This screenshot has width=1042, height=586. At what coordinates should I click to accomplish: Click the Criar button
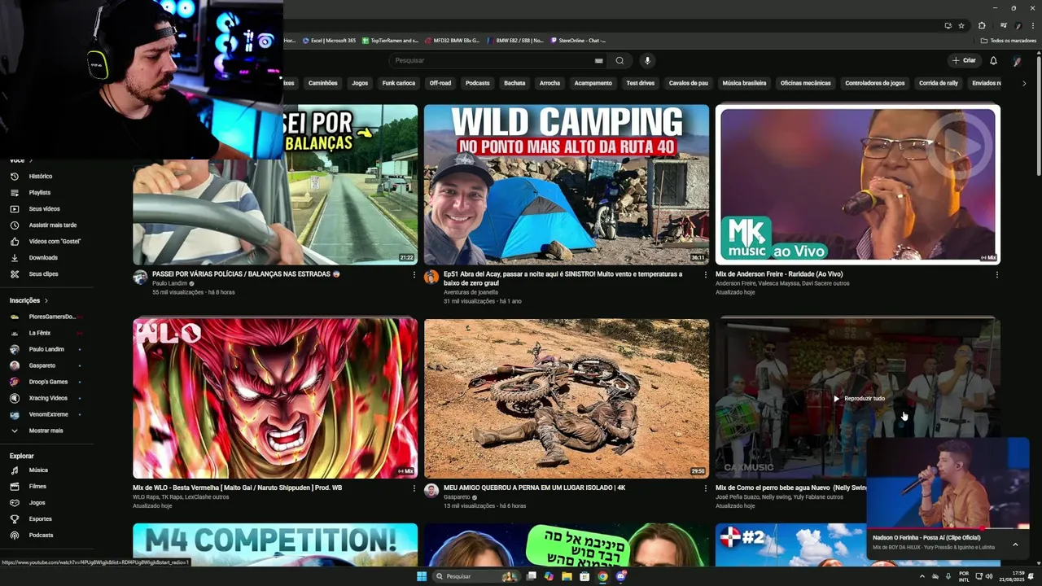pyautogui.click(x=964, y=60)
